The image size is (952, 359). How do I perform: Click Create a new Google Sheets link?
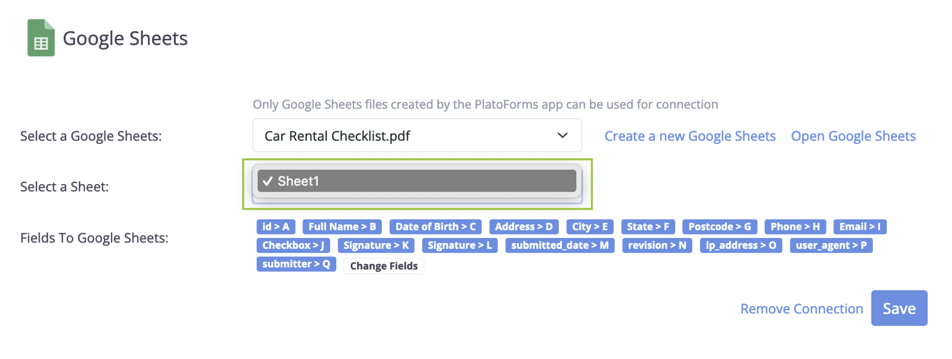(690, 136)
